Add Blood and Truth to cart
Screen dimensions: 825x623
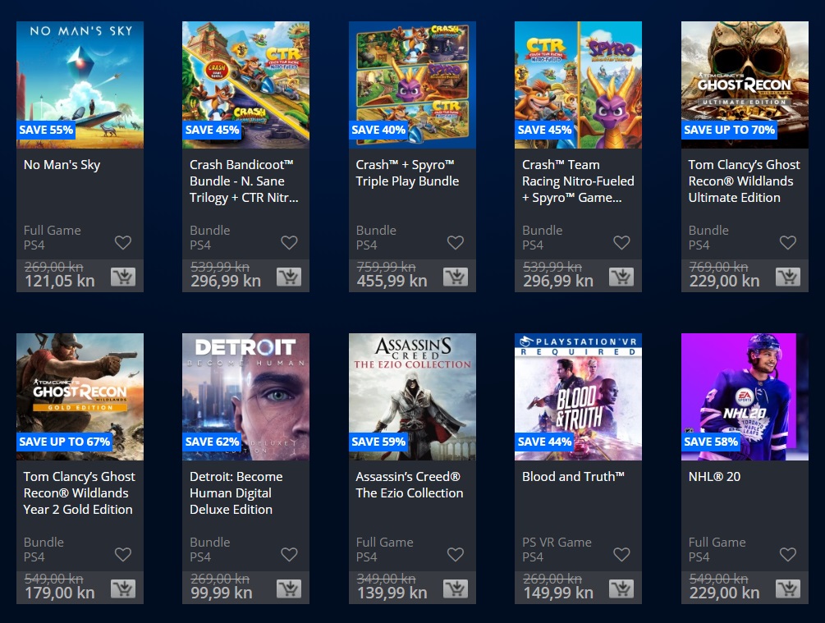pyautogui.click(x=621, y=589)
